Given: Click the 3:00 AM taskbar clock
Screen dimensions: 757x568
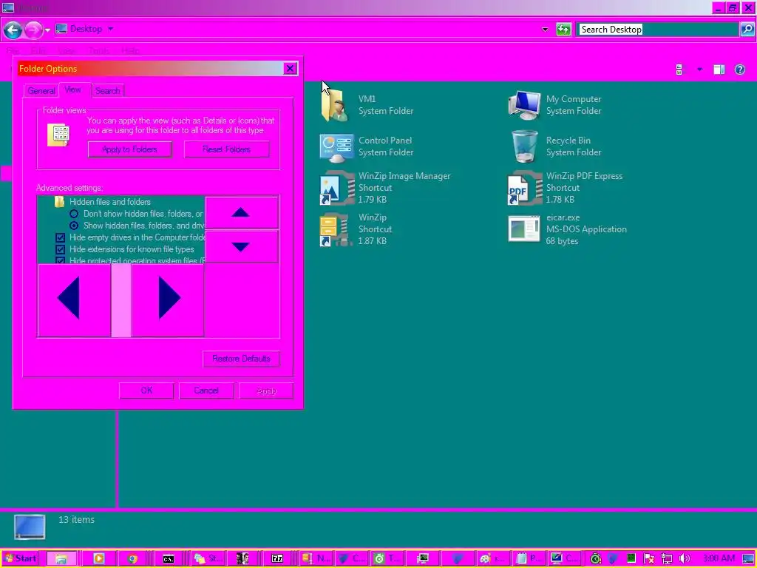Looking at the screenshot, I should (719, 558).
